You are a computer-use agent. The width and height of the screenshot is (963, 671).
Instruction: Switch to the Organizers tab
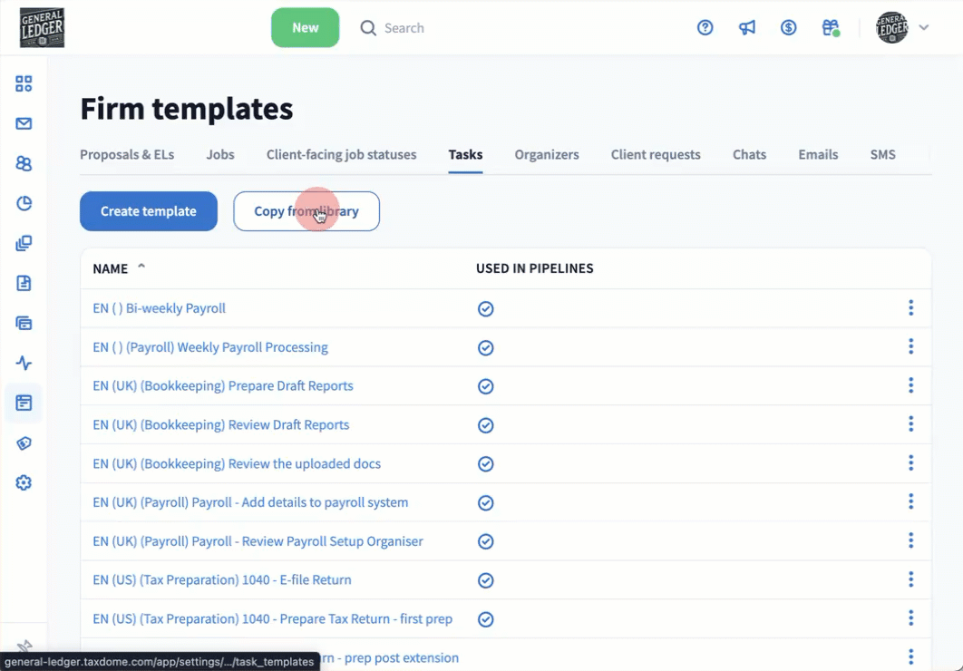point(546,155)
